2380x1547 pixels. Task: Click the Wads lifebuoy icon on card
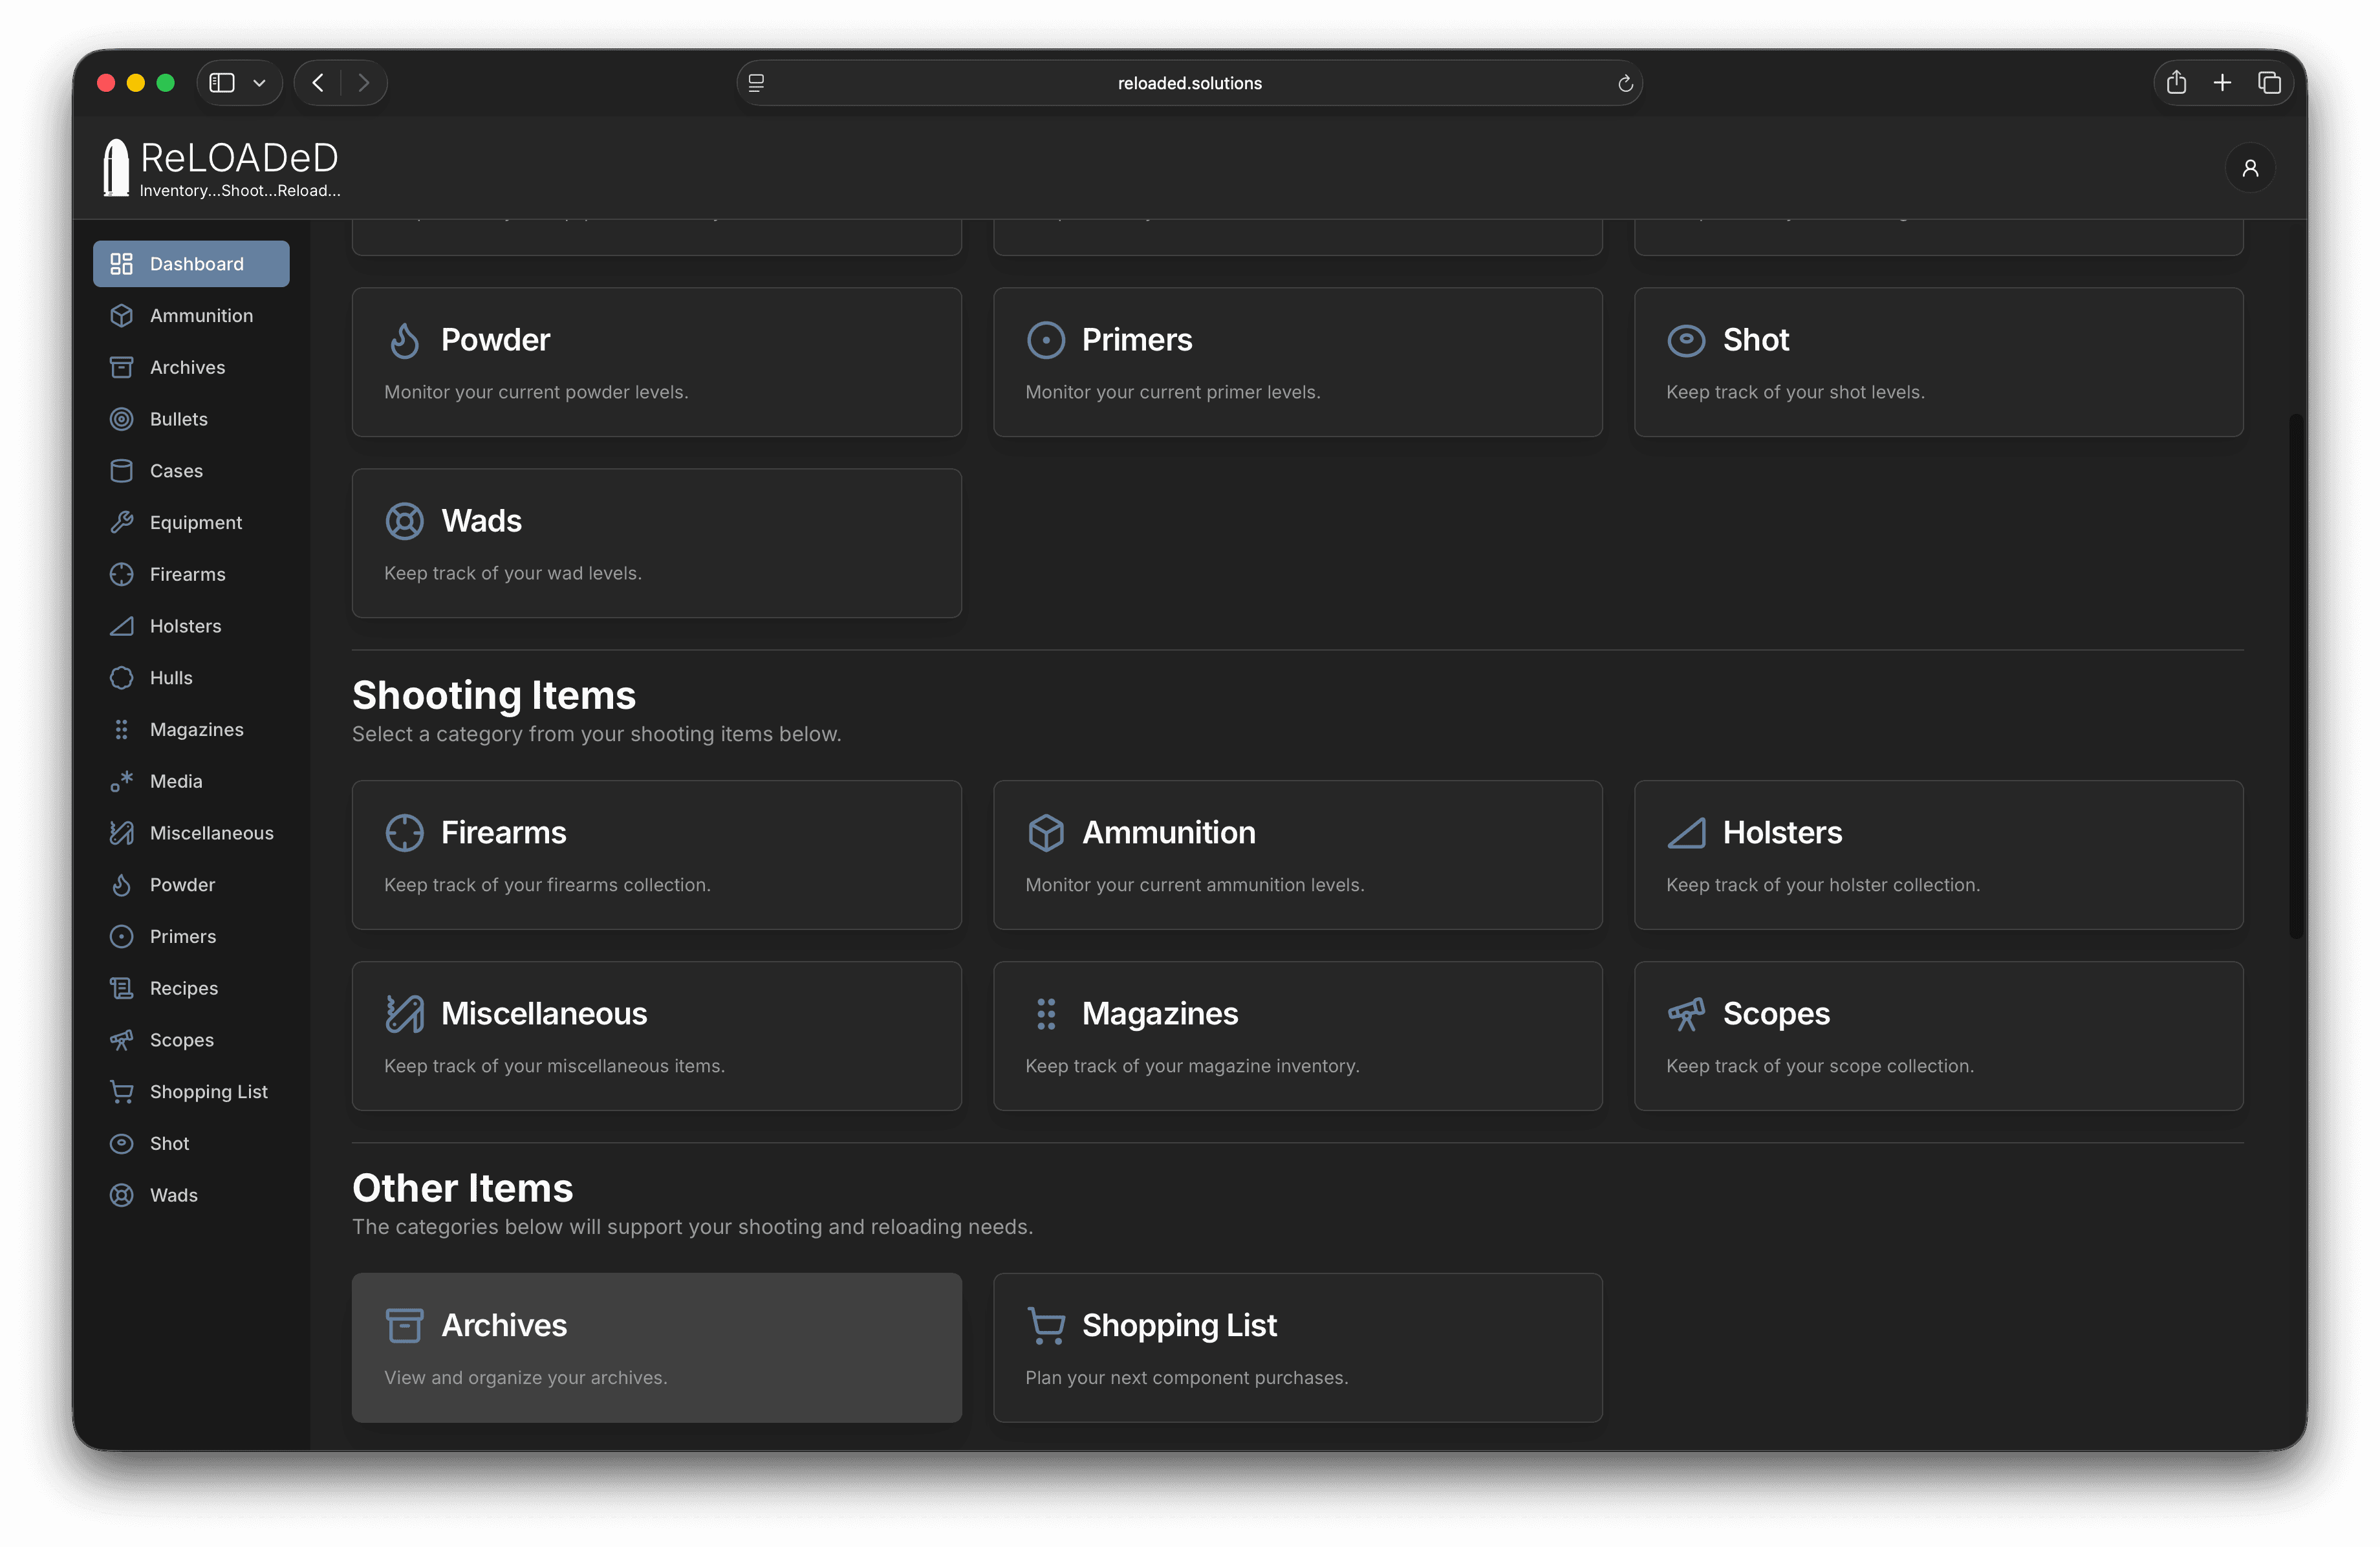404,521
